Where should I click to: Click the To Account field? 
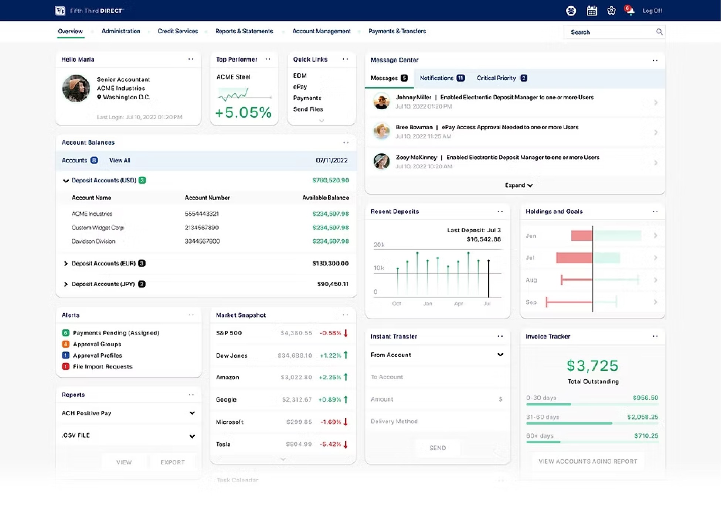[437, 377]
